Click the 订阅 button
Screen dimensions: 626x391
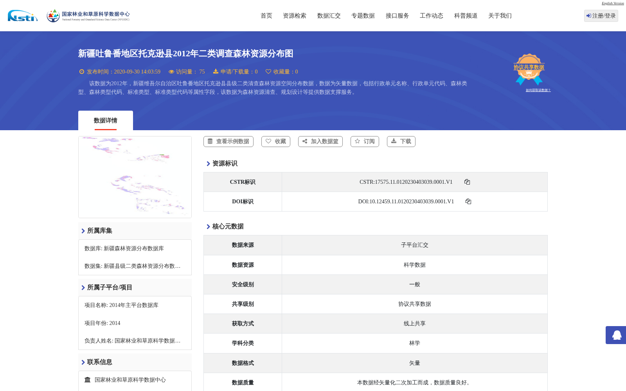coord(365,142)
